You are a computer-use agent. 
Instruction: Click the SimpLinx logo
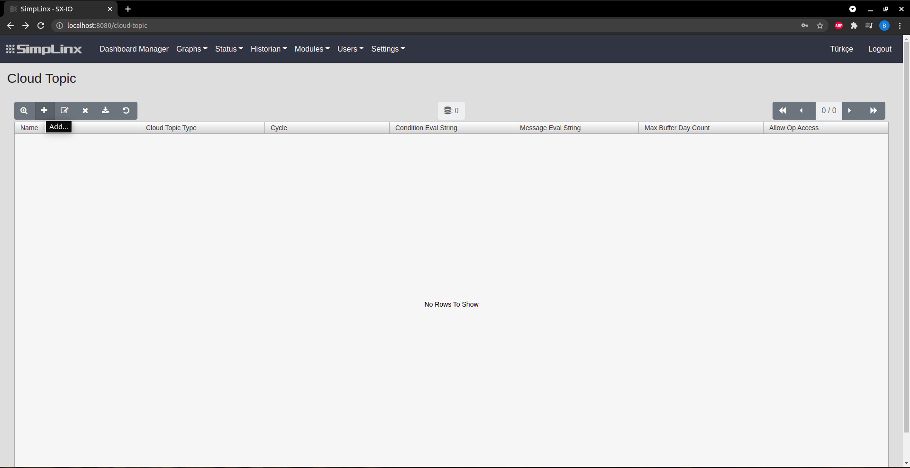(x=44, y=49)
